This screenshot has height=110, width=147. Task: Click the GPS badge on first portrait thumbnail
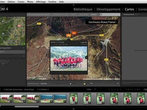(x=76, y=103)
